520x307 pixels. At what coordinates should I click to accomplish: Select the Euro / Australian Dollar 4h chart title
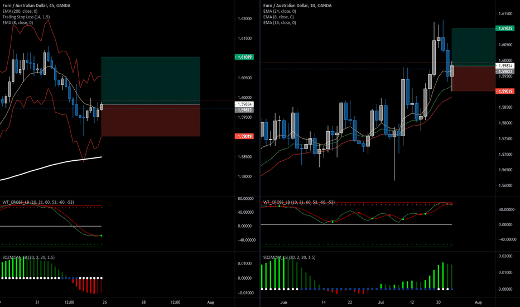click(36, 6)
